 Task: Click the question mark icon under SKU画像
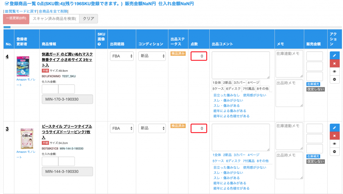[x=99, y=44]
